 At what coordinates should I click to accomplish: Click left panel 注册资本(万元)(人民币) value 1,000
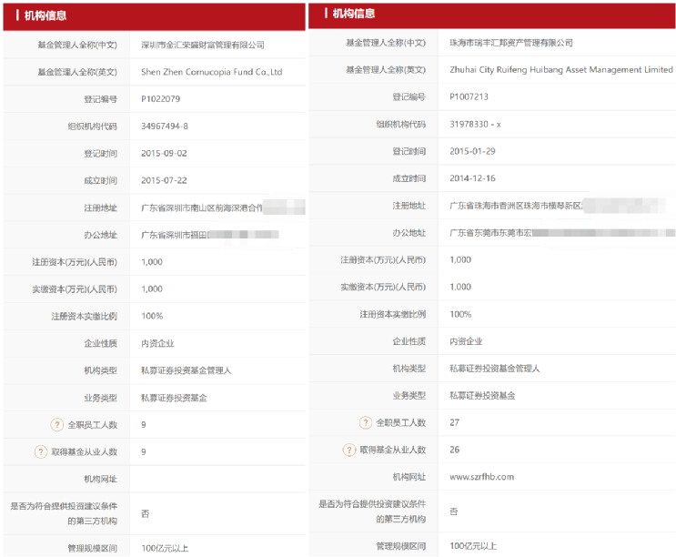click(152, 262)
